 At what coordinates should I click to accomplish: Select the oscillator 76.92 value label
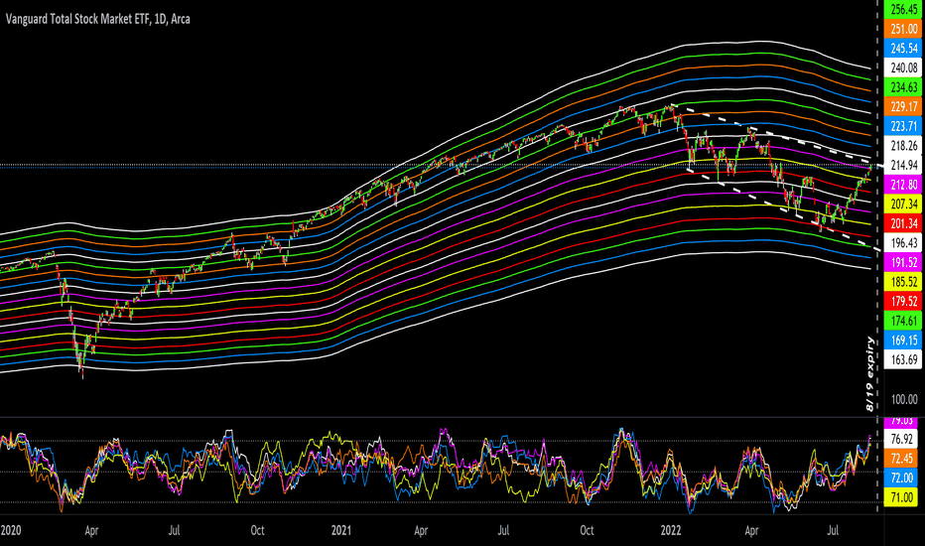point(901,439)
